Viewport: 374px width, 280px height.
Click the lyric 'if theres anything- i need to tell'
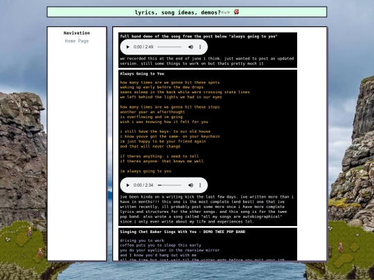(x=159, y=156)
